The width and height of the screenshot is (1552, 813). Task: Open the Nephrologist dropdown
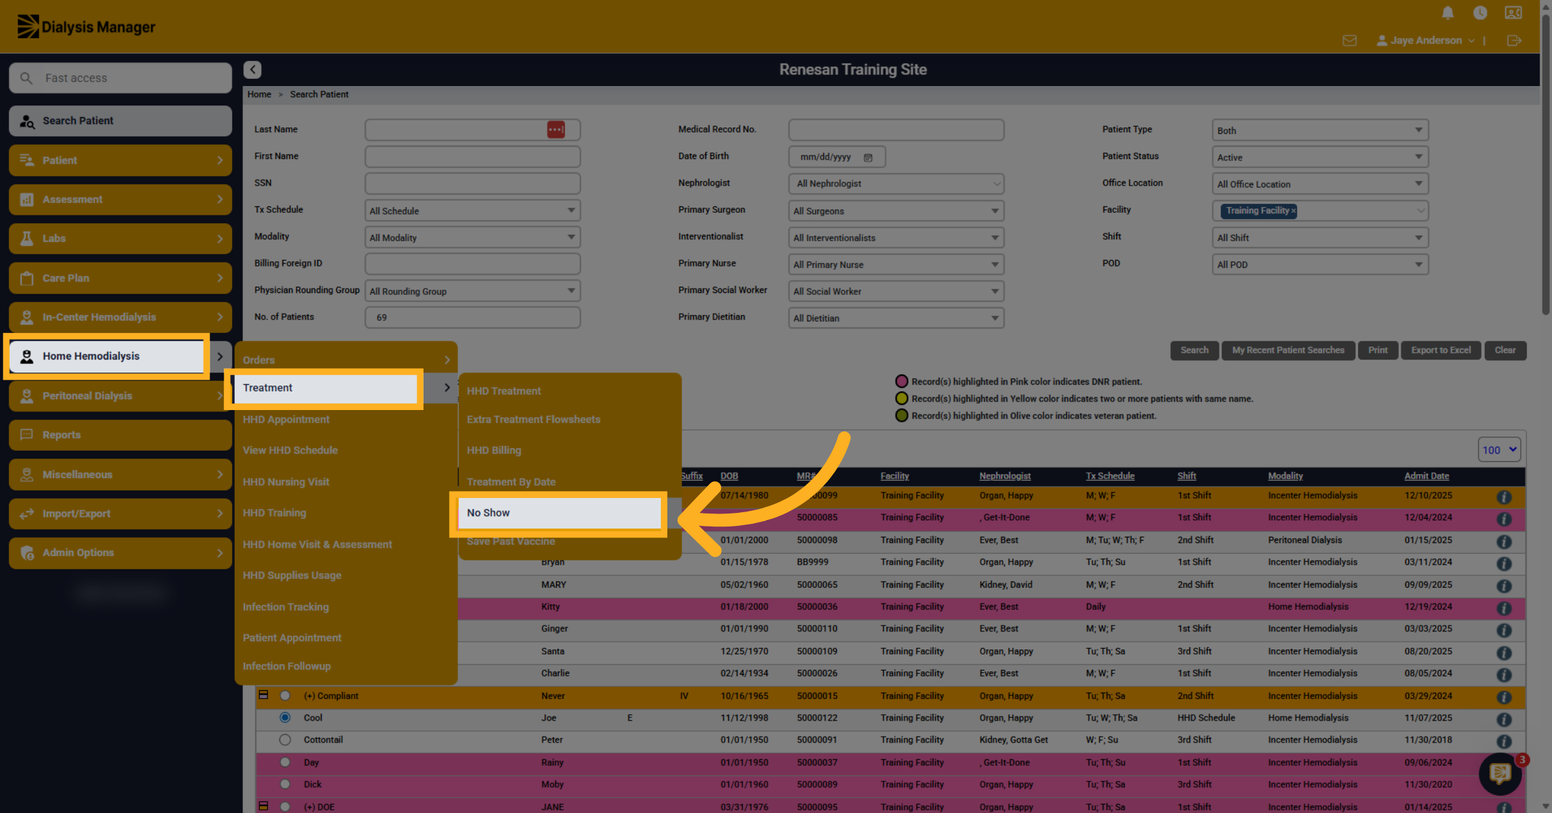pos(896,184)
